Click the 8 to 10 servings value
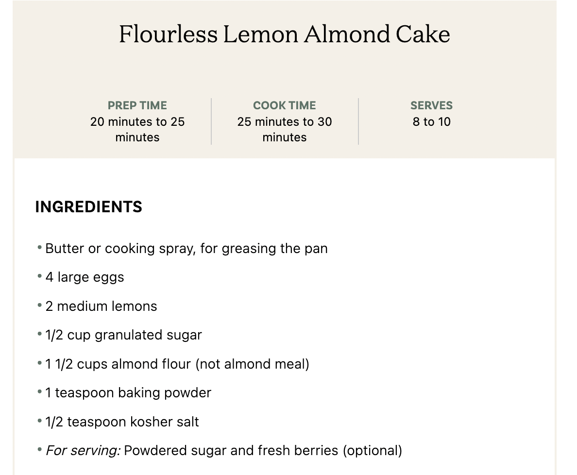The image size is (577, 475). 431,121
